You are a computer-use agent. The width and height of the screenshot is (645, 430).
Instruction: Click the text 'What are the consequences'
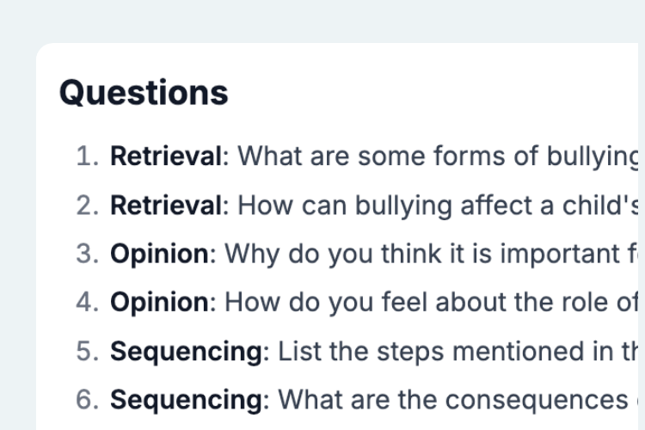pos(453,400)
